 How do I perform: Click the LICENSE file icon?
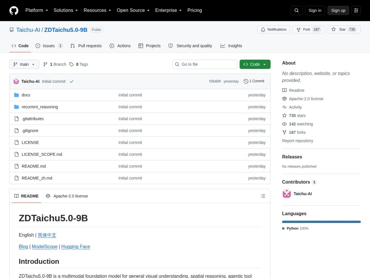coord(17,143)
